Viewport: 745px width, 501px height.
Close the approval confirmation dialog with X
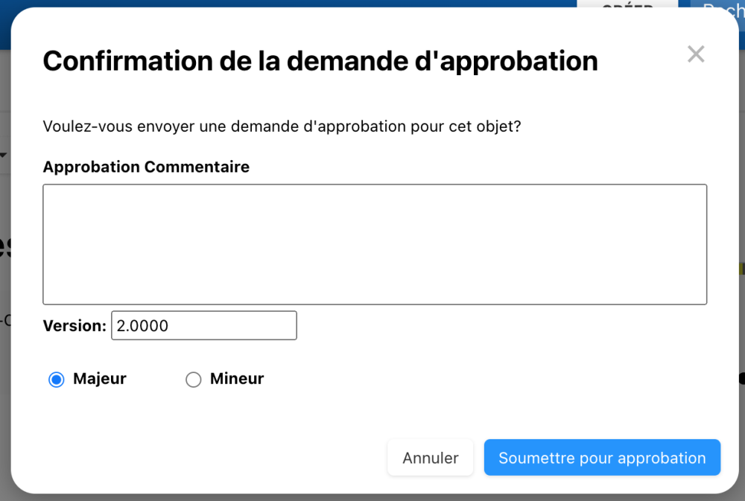[696, 54]
